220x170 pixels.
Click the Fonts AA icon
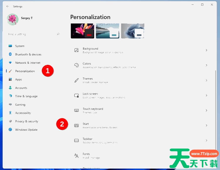tap(77, 156)
